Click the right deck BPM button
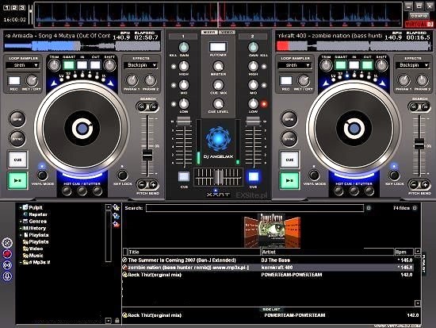The height and width of the screenshot is (328, 436). 289,119
